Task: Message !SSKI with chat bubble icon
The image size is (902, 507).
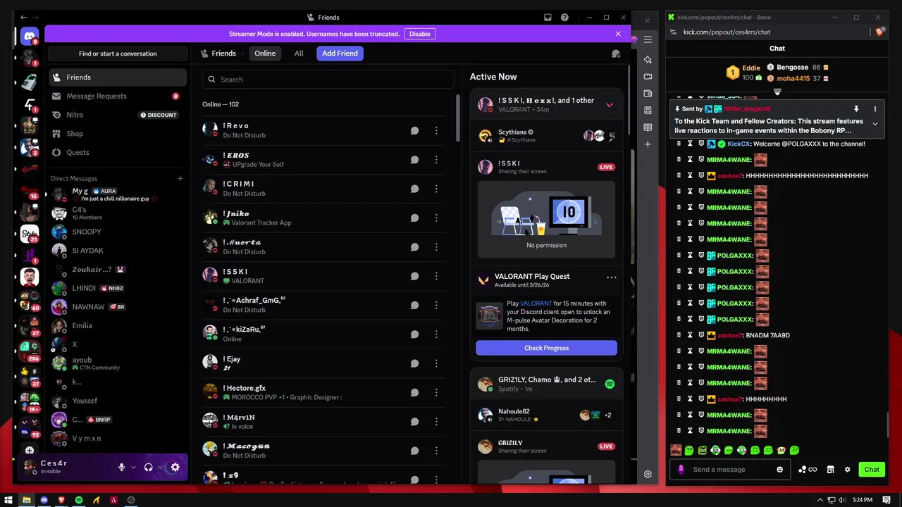Action: pyautogui.click(x=414, y=276)
